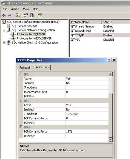Screen dimensions: 130x159
Task: Click the IP2 Enabled value No
Action: [87, 83]
